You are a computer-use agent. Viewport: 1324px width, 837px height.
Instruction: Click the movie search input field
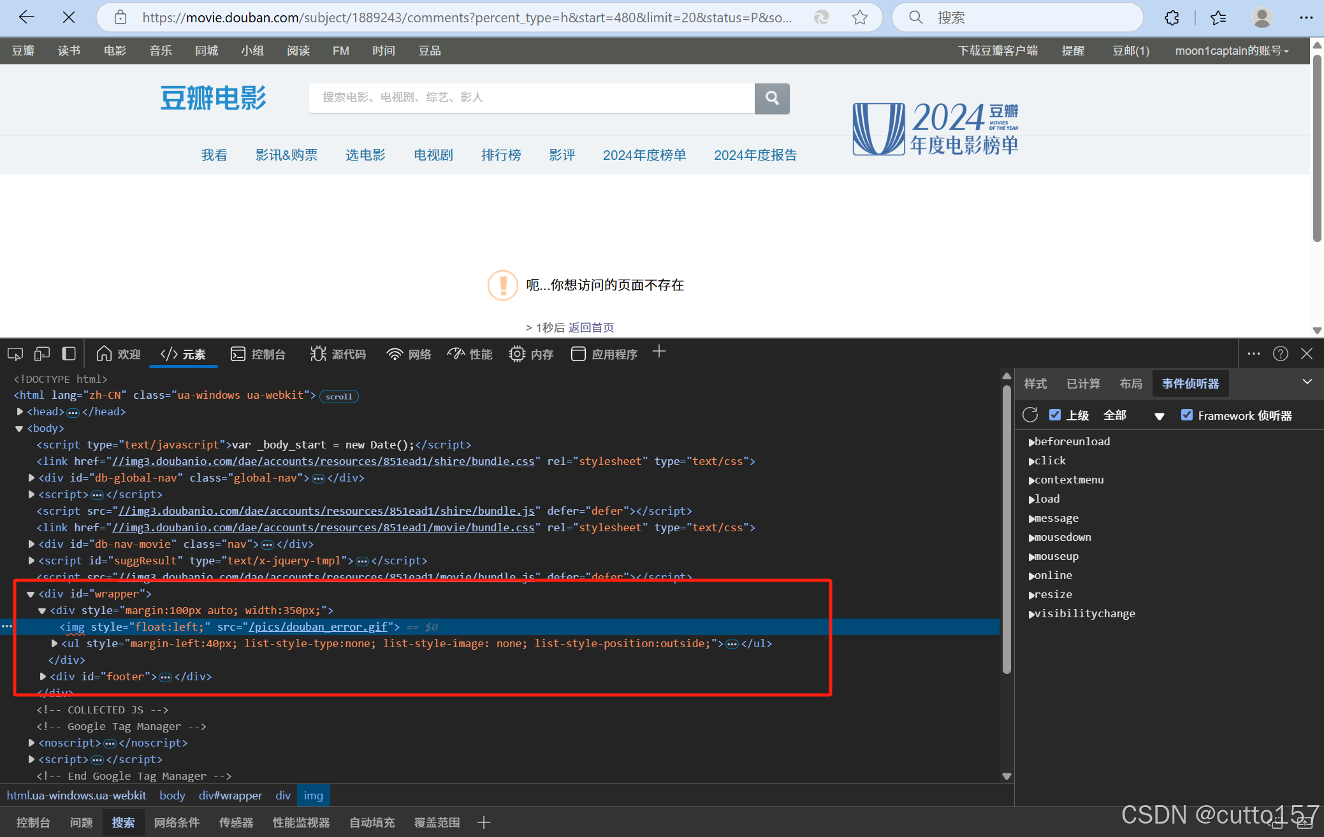click(531, 98)
